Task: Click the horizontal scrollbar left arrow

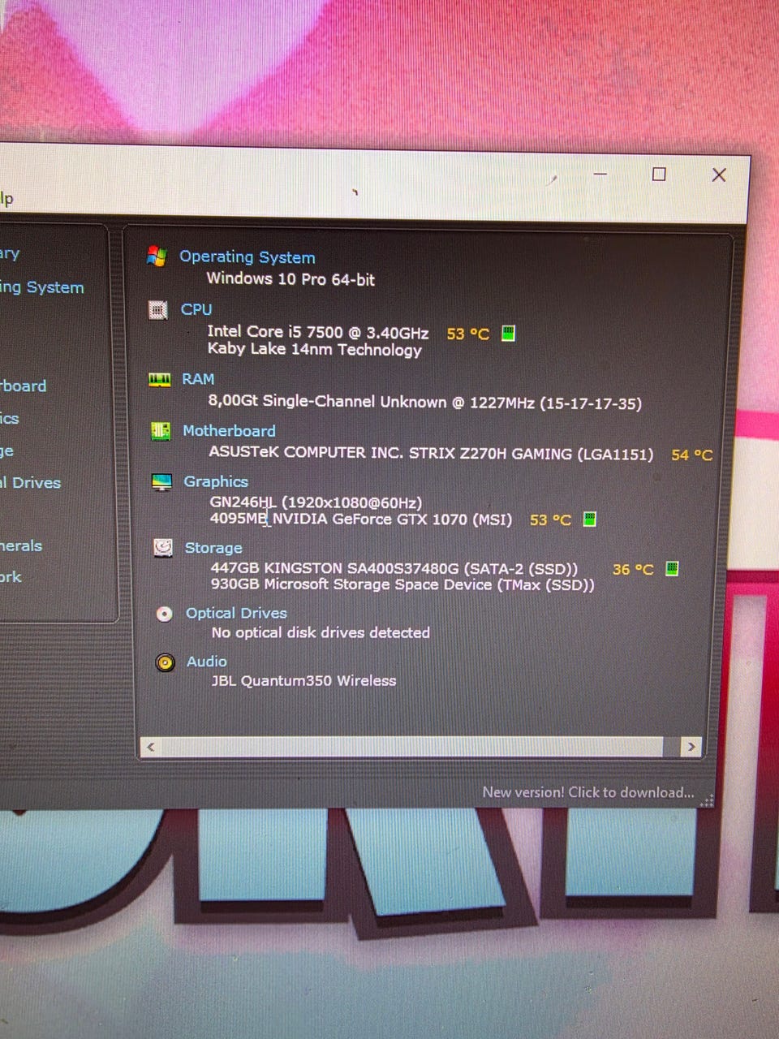Action: pos(150,747)
